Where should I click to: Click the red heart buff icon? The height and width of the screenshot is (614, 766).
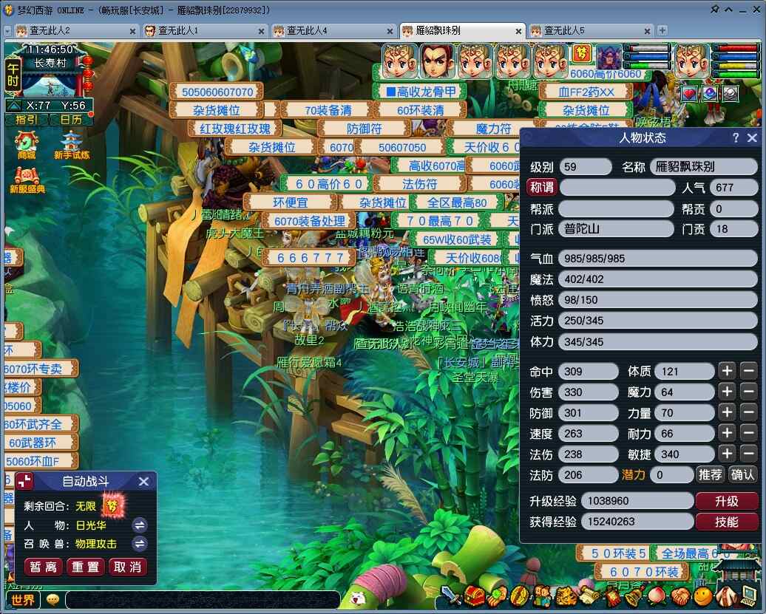click(689, 93)
